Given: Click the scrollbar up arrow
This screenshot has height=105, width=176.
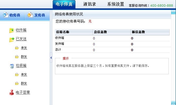Looking at the screenshot, I should coord(173,12).
